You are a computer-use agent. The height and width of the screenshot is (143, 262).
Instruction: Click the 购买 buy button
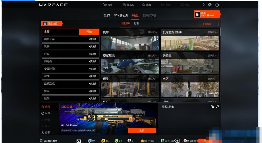[x=142, y=130]
